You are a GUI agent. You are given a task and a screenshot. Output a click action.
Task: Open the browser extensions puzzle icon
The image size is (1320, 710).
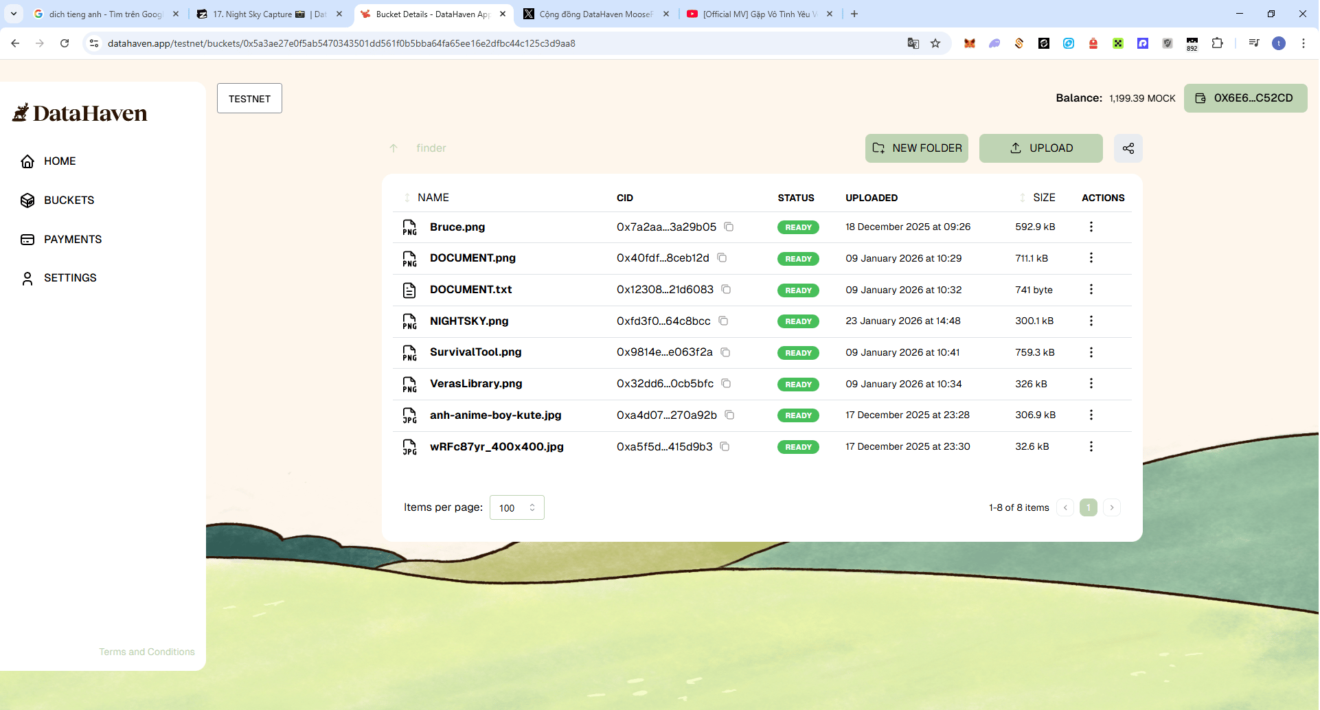tap(1217, 43)
